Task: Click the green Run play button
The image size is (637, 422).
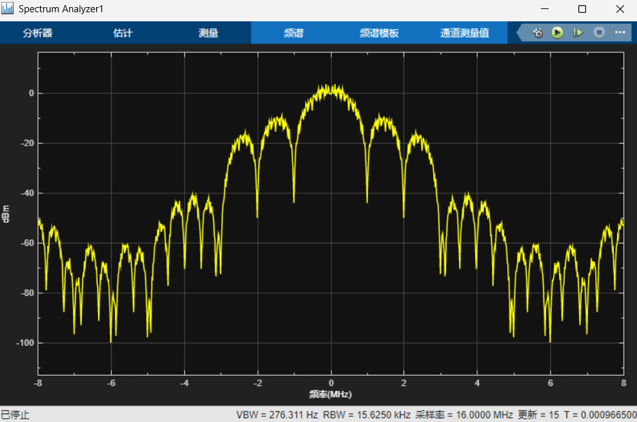Action: [x=557, y=32]
